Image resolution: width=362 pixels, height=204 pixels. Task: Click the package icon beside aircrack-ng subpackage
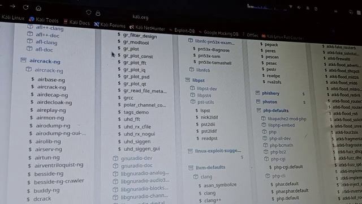point(29,69)
